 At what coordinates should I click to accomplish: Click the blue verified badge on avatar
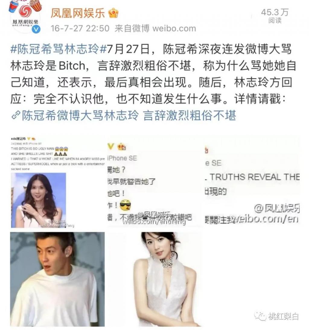pyautogui.click(x=36, y=29)
